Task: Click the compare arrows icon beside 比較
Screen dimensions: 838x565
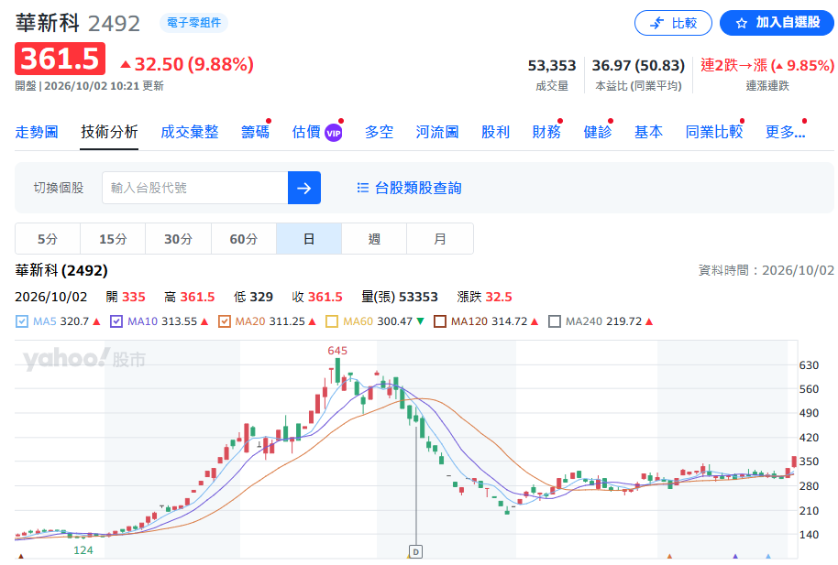Action: click(x=656, y=23)
